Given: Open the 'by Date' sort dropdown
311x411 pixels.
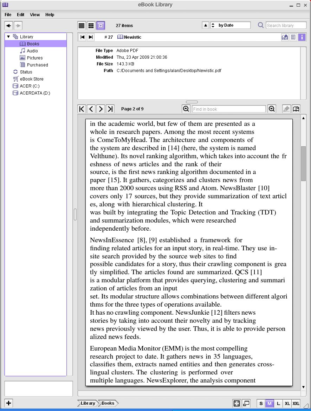Looking at the screenshot, I should coord(230,25).
